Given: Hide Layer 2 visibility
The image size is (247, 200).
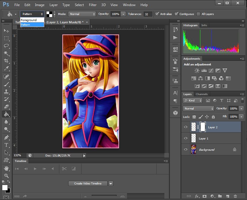Looking at the screenshot, I should tap(186, 127).
